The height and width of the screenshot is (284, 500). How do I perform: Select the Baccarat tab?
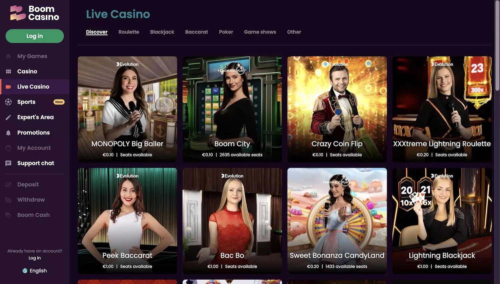[x=197, y=32]
